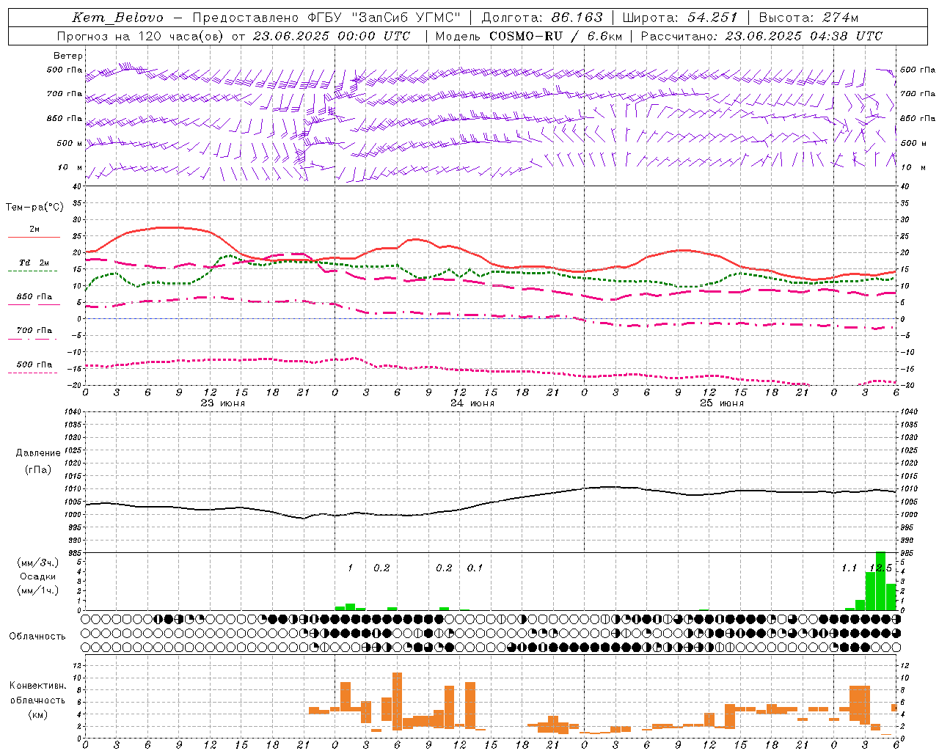Click the 23 июня date label

[223, 403]
